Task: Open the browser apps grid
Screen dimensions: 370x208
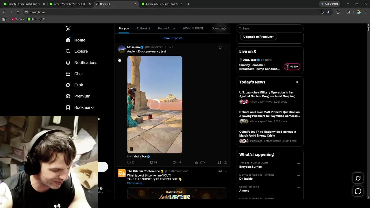Action: tap(4, 19)
